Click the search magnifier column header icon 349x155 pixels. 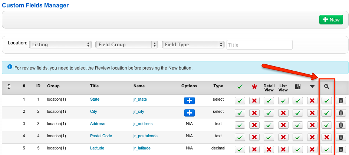click(326, 87)
